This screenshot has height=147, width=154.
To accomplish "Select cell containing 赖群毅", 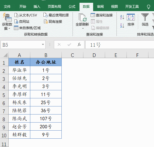I will [x=19, y=134].
